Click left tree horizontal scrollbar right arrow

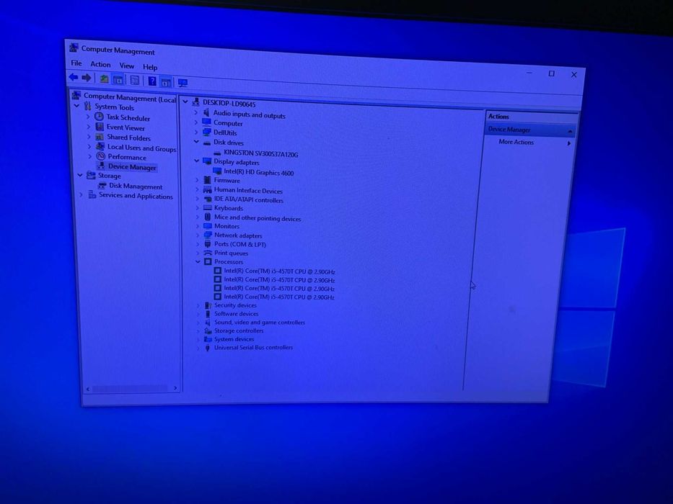175,388
